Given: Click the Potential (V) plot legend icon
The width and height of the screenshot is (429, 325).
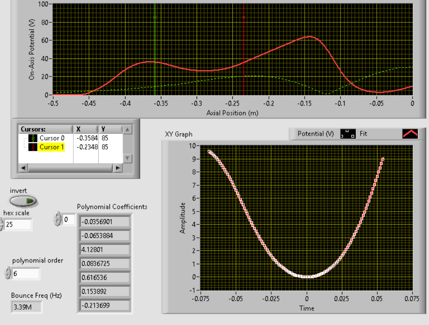Looking at the screenshot, I should pyautogui.click(x=347, y=133).
